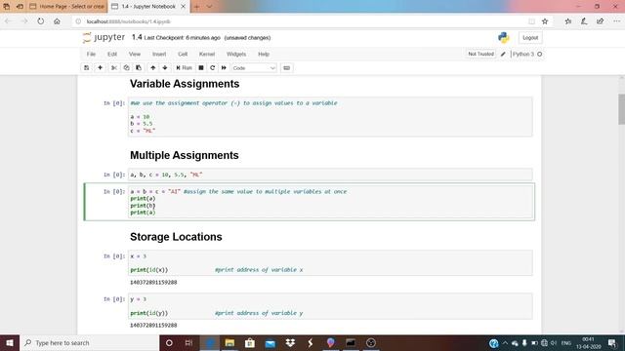This screenshot has height=351, width=625.
Task: Move selected cell down with the arrow icon
Action: (165, 68)
